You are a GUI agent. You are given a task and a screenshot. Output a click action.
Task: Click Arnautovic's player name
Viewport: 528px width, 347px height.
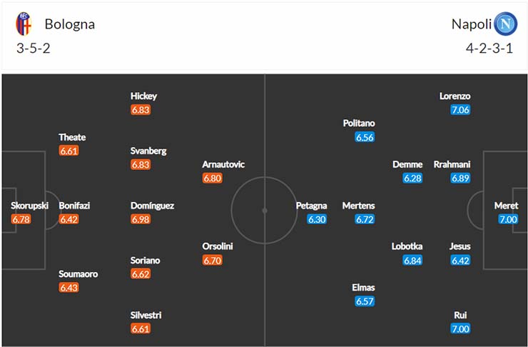coord(223,164)
